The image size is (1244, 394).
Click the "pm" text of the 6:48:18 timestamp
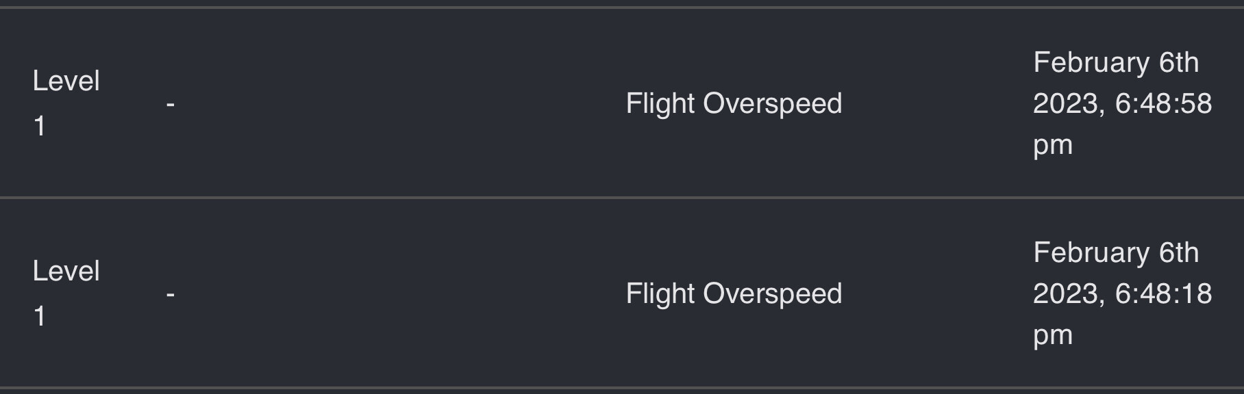[x=1053, y=337]
